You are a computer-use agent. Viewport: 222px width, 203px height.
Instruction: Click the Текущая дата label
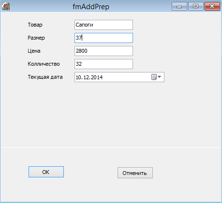tap(45, 77)
